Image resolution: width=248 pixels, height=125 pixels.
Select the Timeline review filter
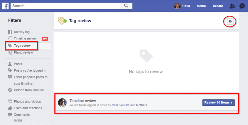coord(25,38)
